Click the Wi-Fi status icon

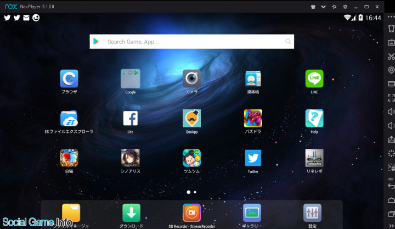(348, 18)
